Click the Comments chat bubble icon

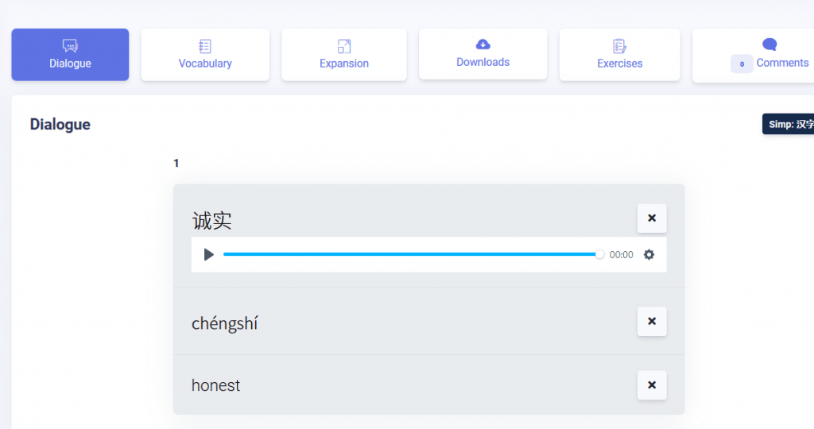point(769,44)
